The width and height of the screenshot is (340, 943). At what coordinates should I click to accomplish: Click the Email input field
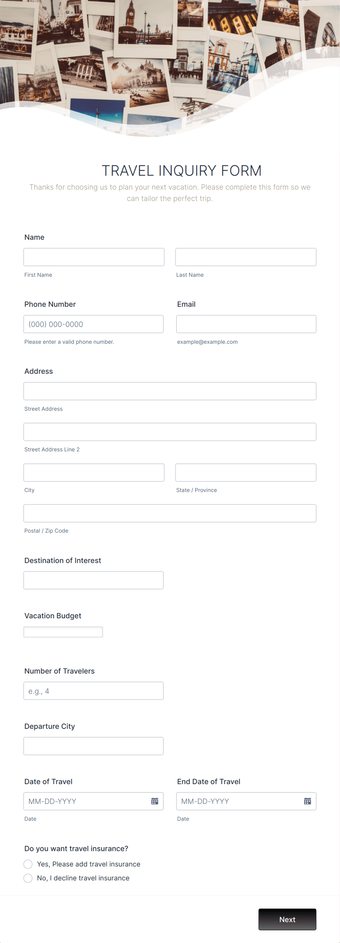[x=246, y=324]
